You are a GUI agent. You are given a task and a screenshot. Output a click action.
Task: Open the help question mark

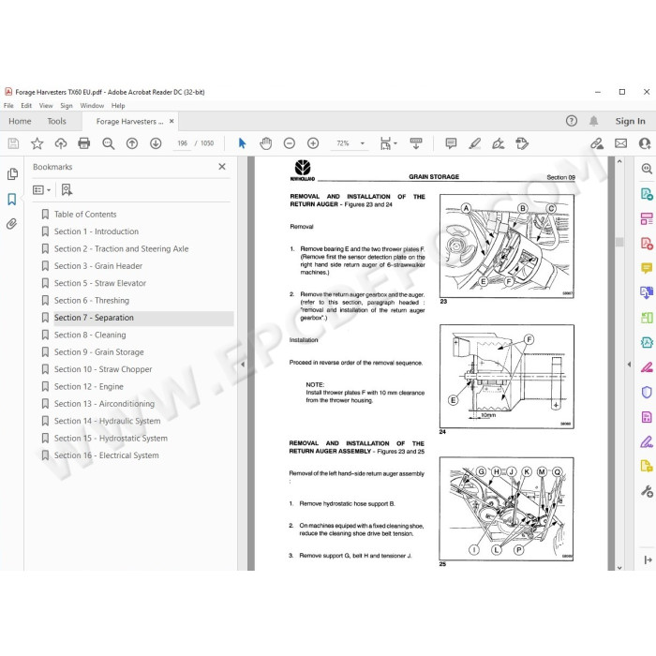[x=572, y=121]
